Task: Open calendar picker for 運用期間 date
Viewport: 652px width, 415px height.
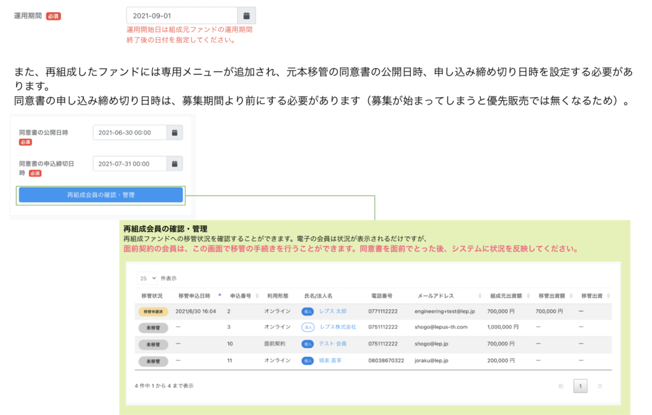Action: pyautogui.click(x=246, y=15)
